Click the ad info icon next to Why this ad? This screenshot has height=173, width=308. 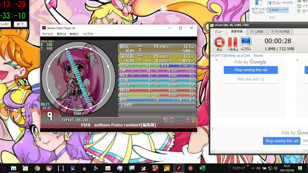click(x=262, y=79)
